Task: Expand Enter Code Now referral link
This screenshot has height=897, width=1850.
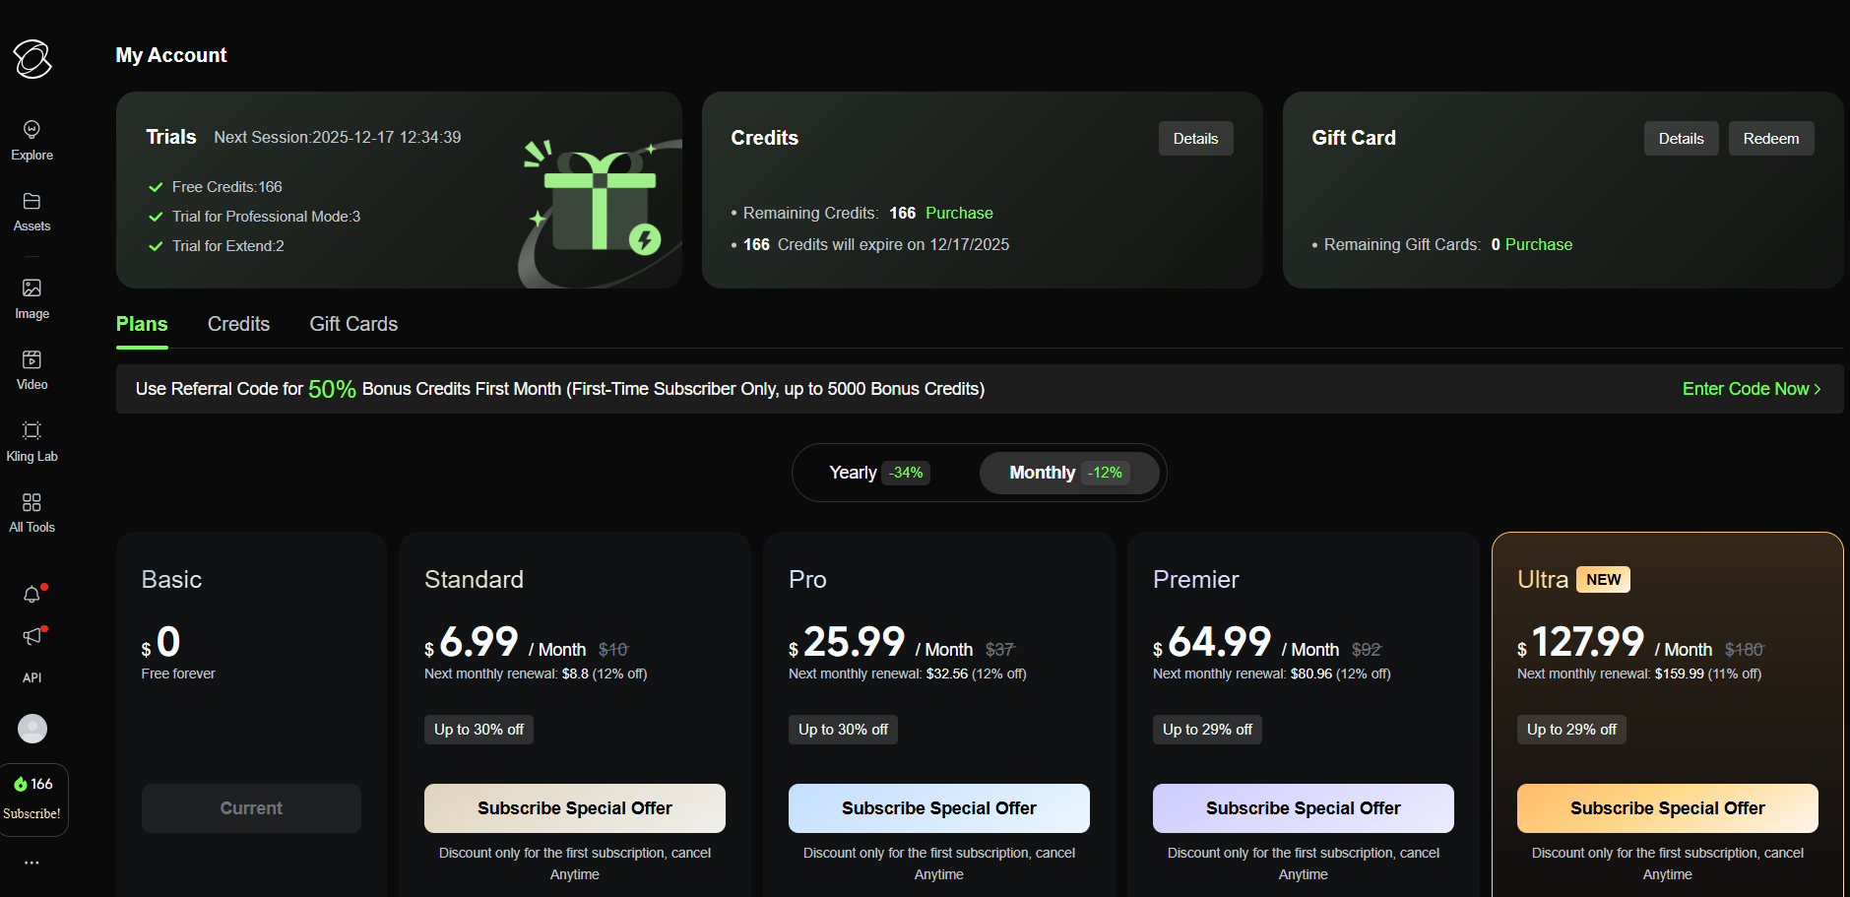Action: 1751,389
